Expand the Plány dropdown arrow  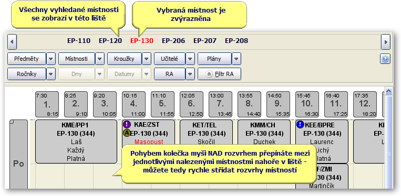click(237, 59)
